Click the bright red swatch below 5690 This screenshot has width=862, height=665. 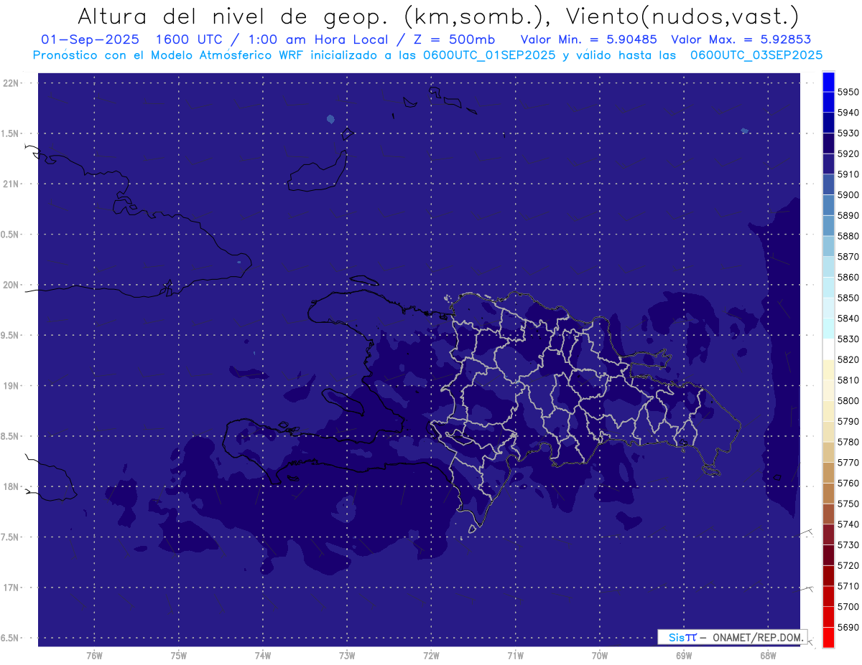[x=828, y=637]
